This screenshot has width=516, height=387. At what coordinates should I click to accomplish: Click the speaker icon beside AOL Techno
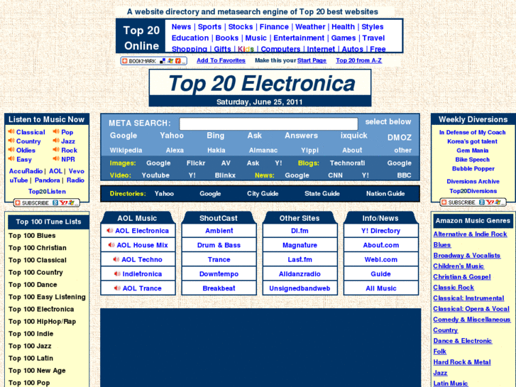(116, 259)
